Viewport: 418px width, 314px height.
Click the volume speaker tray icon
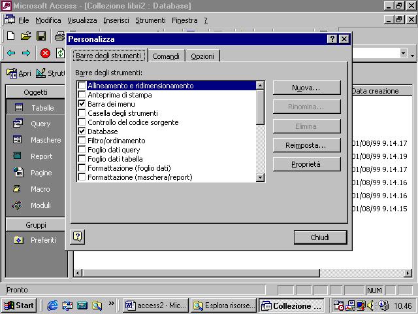point(370,305)
